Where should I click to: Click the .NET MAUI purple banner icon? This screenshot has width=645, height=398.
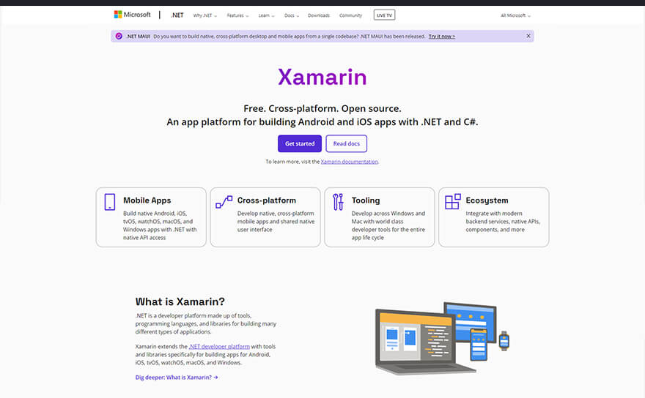pos(119,36)
